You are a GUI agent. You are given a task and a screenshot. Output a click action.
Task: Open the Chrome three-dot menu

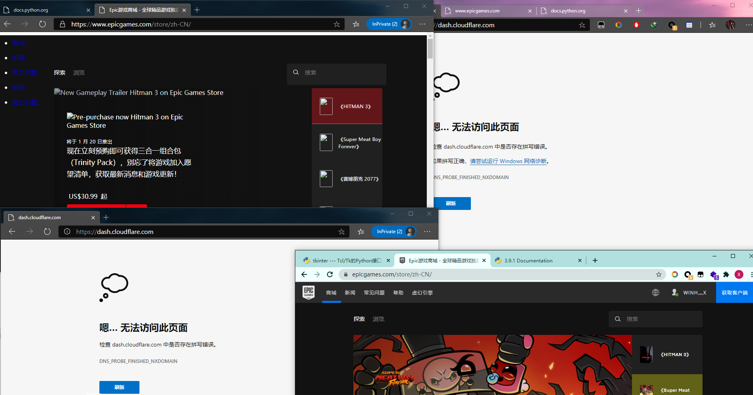(x=751, y=274)
